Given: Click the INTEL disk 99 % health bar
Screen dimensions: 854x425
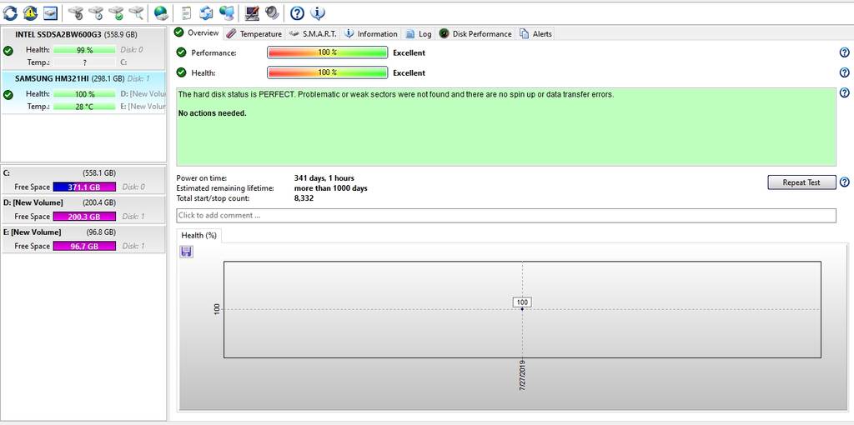Looking at the screenshot, I should click(x=84, y=49).
